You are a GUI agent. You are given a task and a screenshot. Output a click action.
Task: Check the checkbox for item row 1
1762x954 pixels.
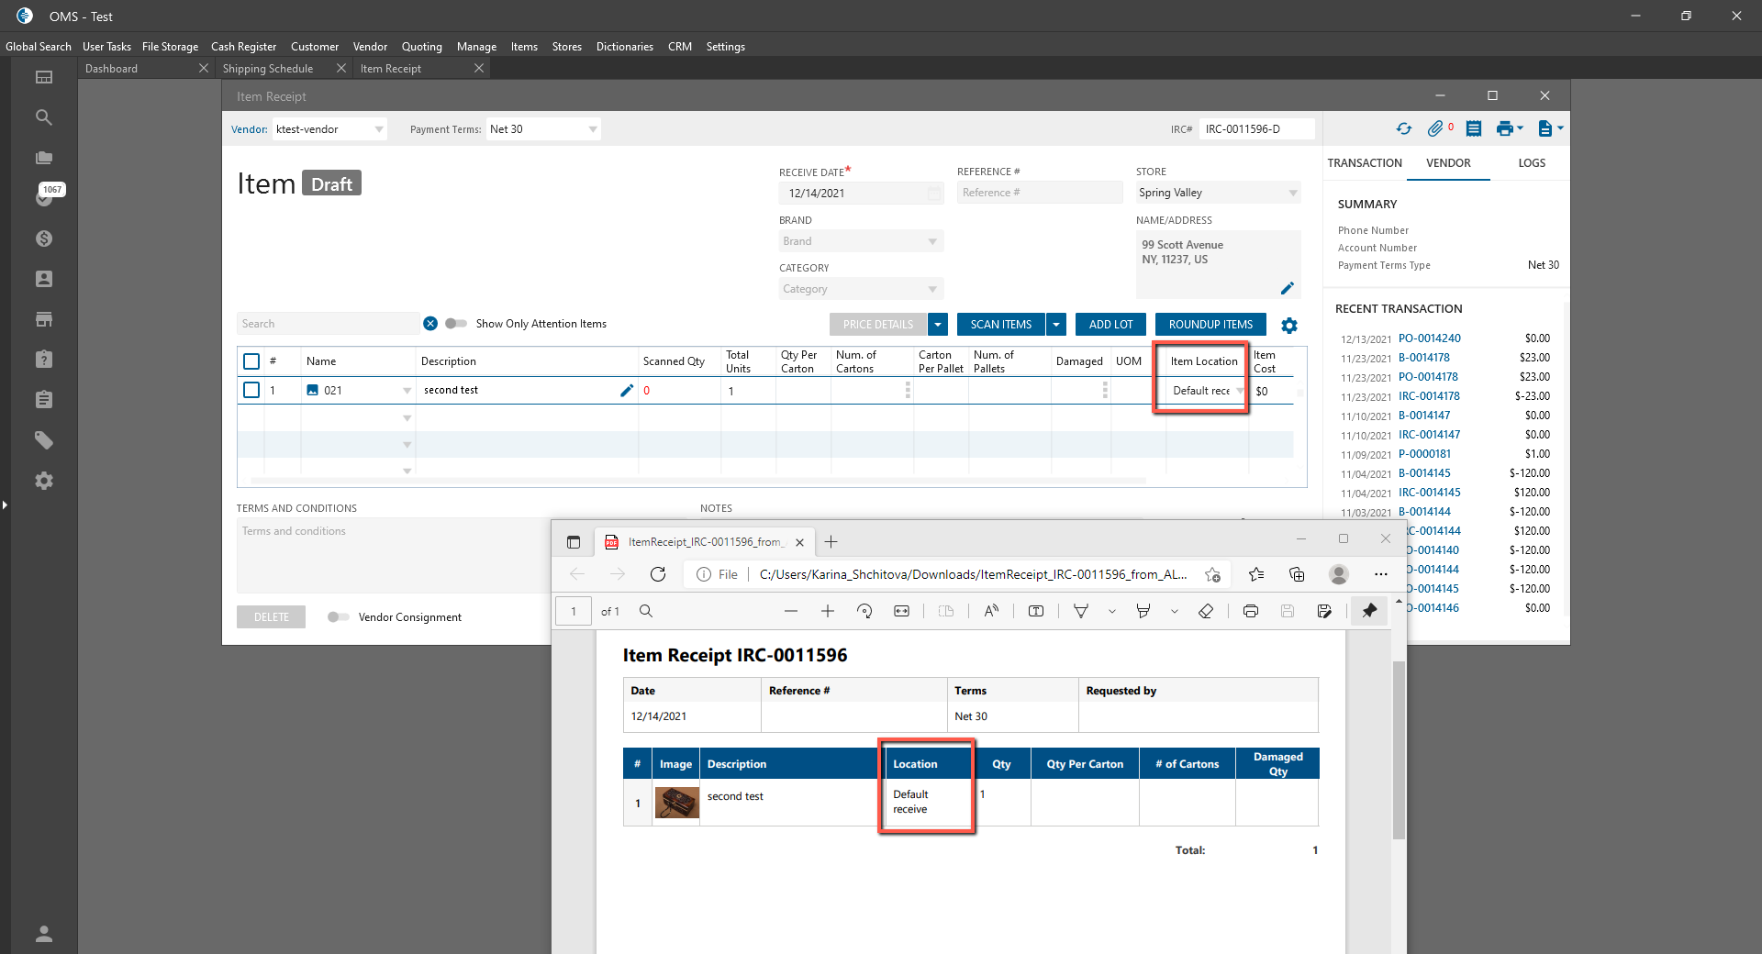pyautogui.click(x=251, y=391)
